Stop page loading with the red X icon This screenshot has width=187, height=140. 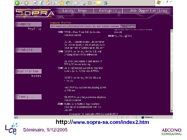point(35,3)
